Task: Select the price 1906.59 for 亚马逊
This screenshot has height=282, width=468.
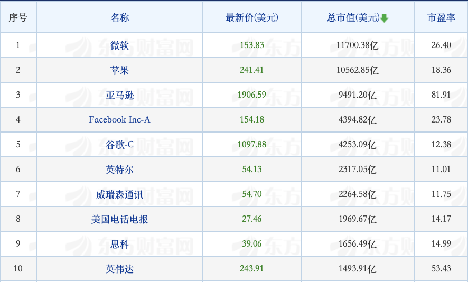Action: point(252,95)
